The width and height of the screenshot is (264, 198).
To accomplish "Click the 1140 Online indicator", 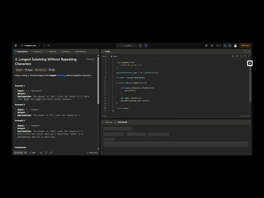I will [x=92, y=153].
